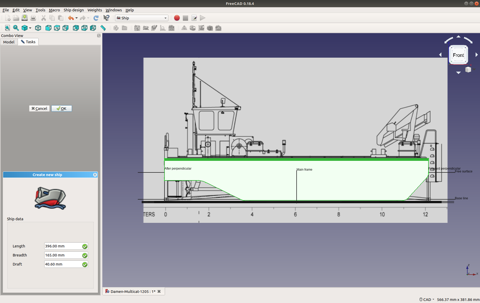Click the Create new ship icon

[146, 28]
